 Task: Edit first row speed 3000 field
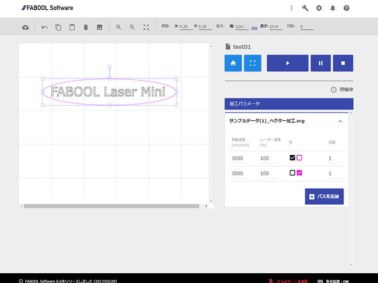(240, 158)
